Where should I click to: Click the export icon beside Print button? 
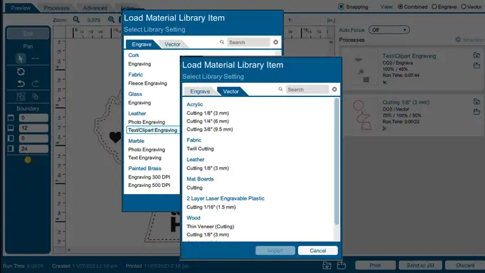click(341, 265)
